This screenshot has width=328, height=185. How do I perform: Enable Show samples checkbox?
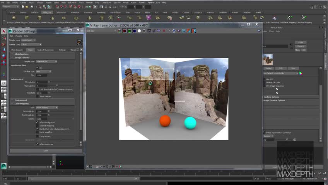coord(38,96)
